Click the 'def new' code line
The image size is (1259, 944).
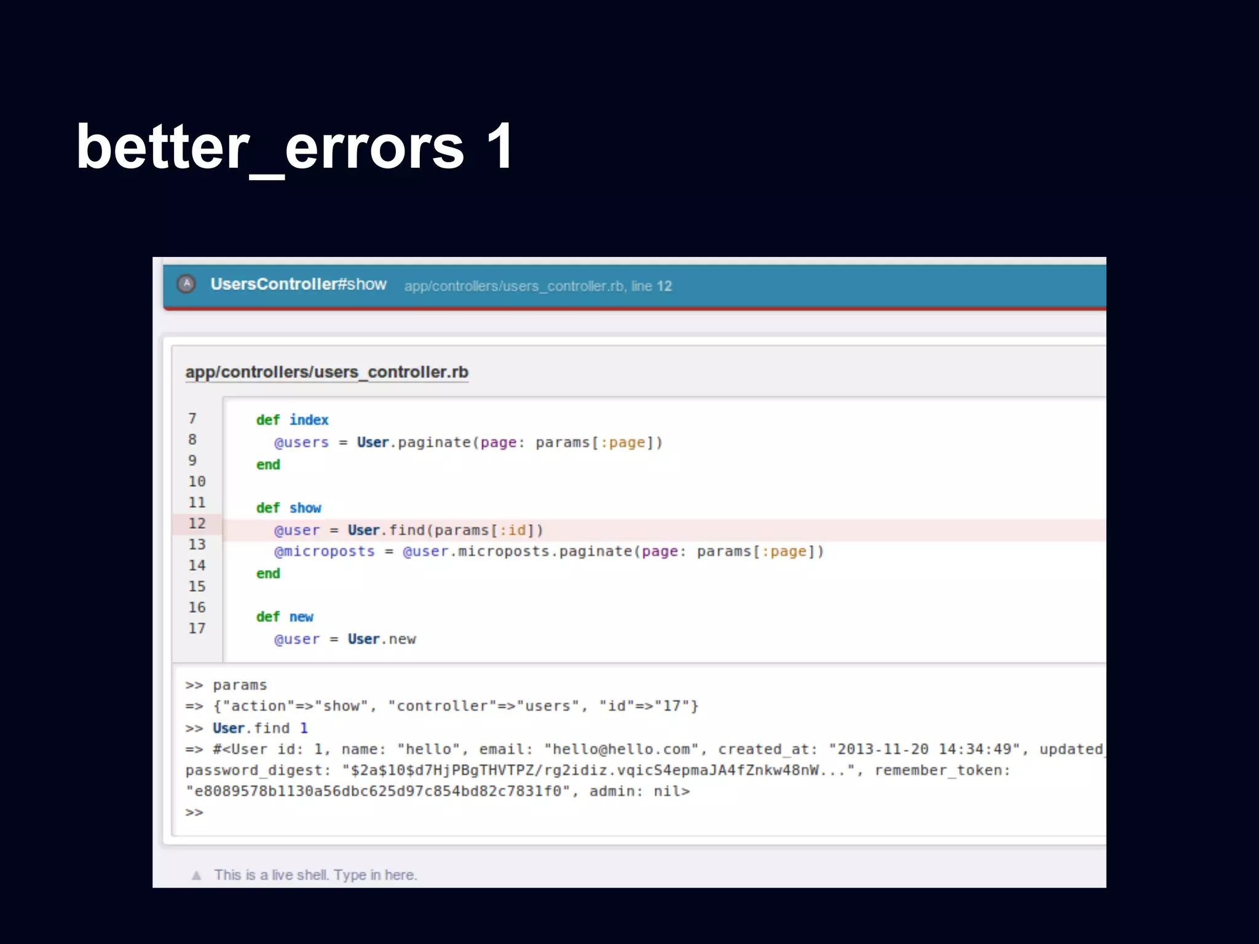[x=285, y=616]
